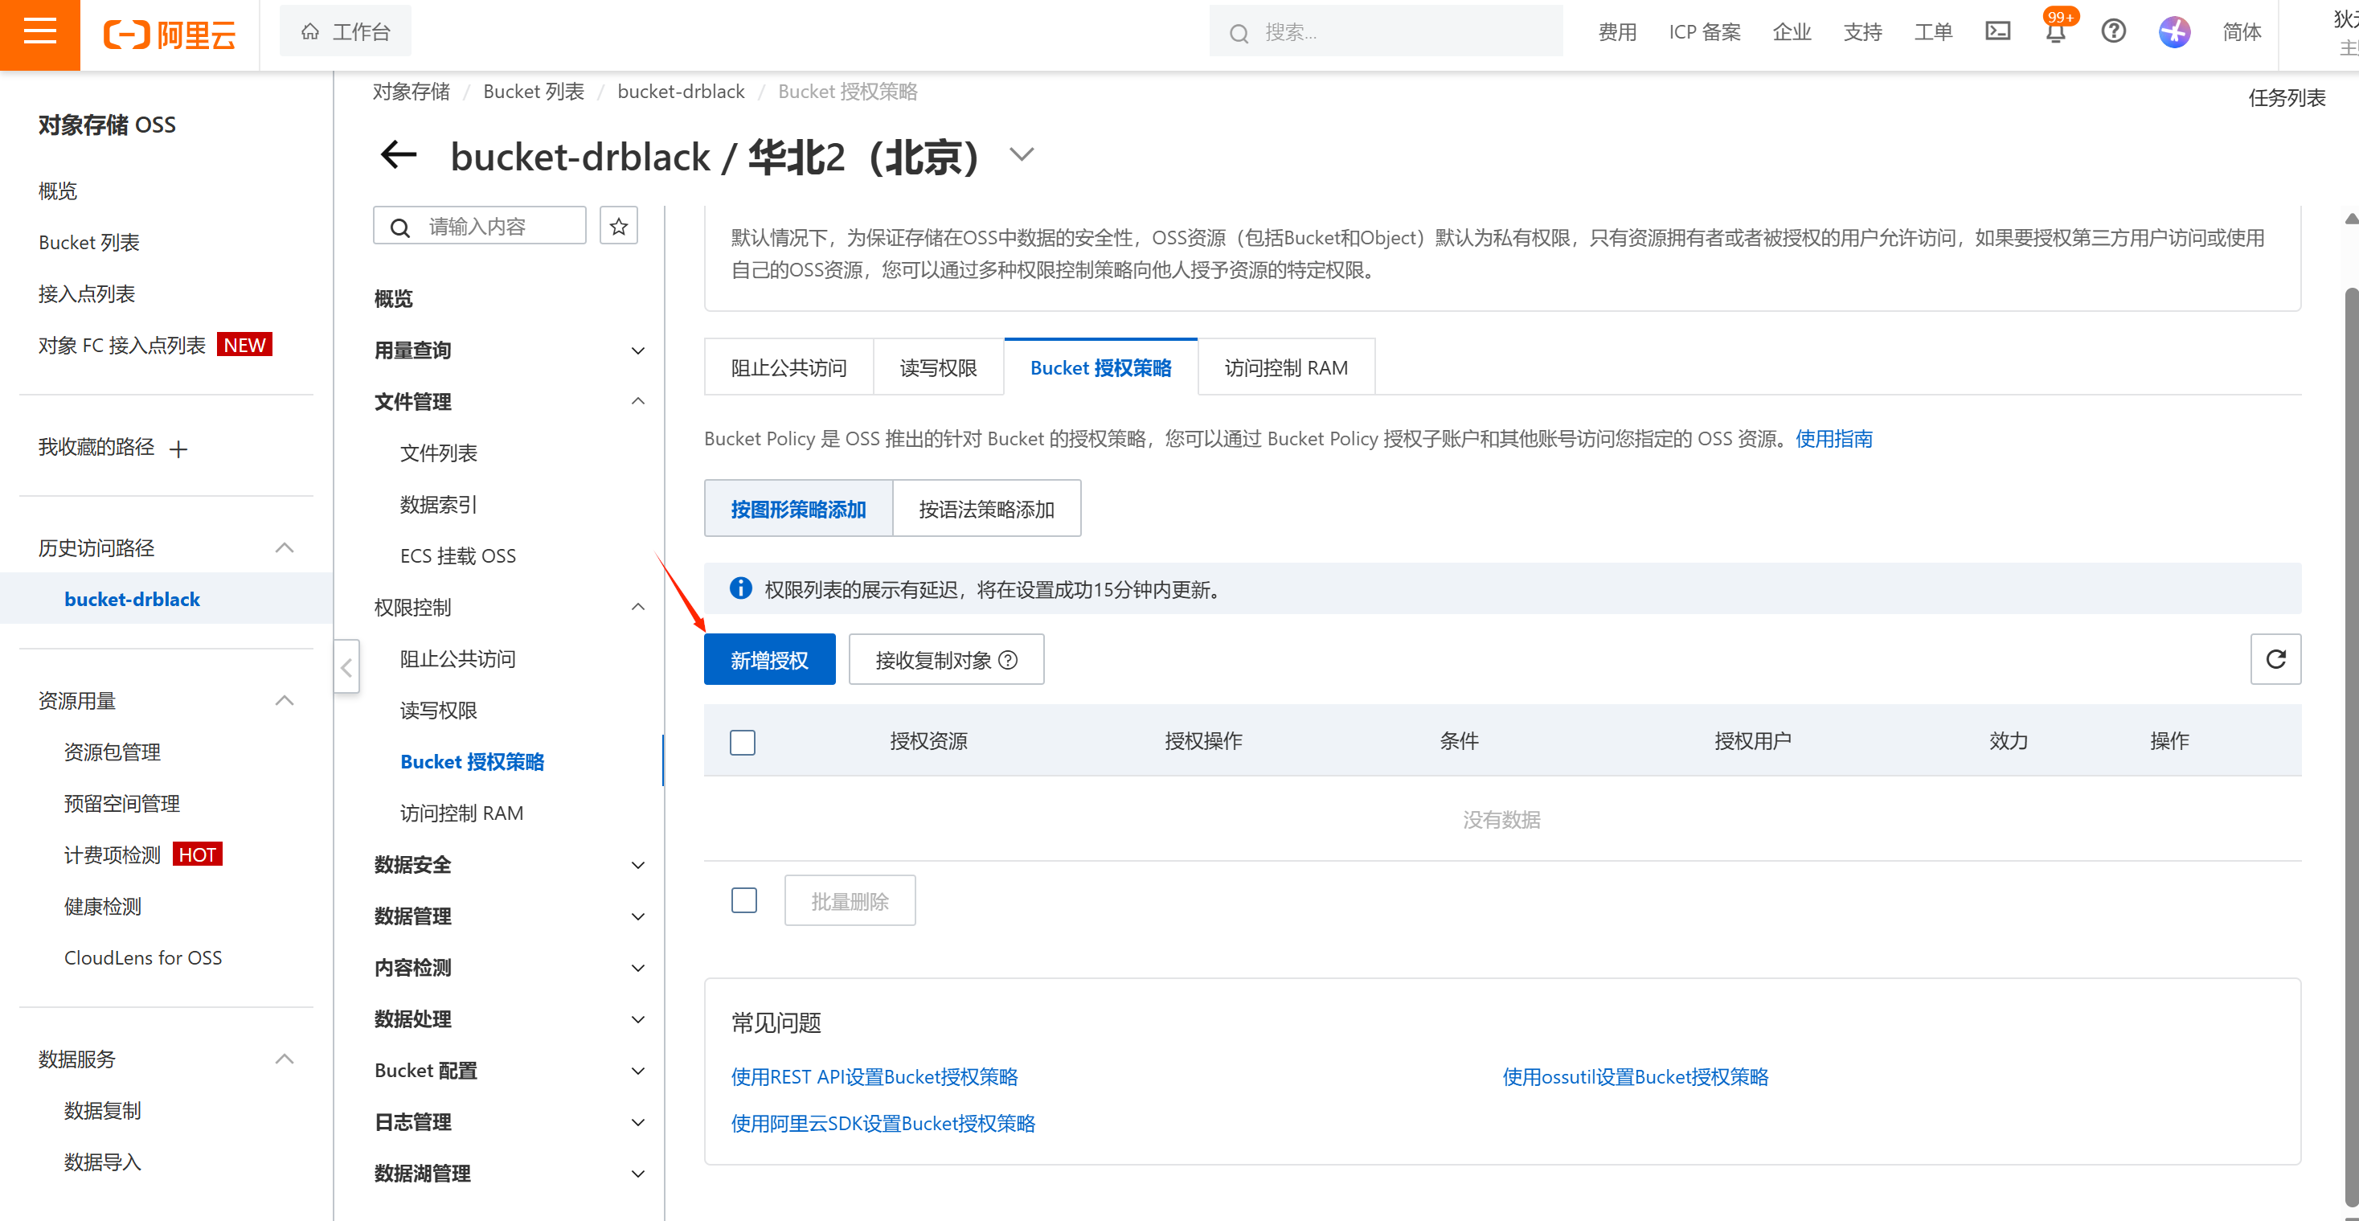The image size is (2359, 1221).
Task: Click help icon in 接收复制对象 button
Action: tap(1008, 661)
